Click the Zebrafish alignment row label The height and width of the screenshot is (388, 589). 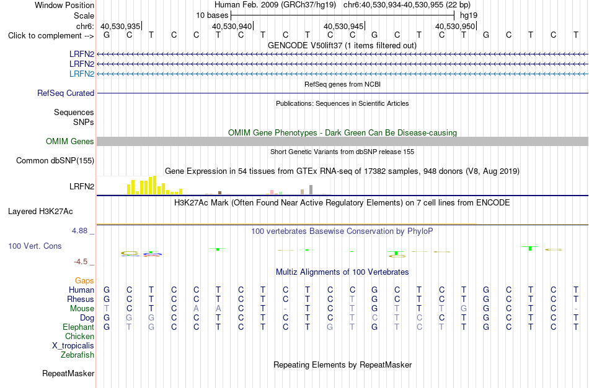pos(77,355)
